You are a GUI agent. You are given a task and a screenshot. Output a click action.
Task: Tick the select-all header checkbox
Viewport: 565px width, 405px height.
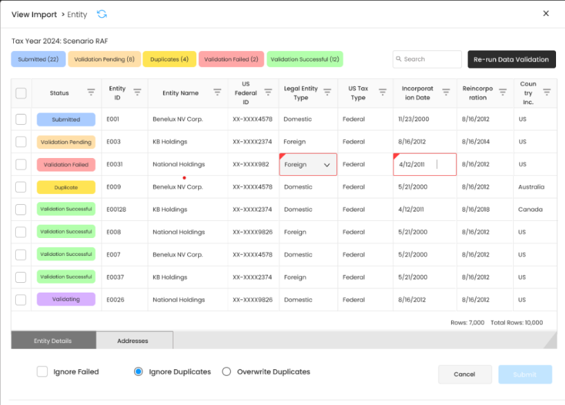(x=21, y=93)
